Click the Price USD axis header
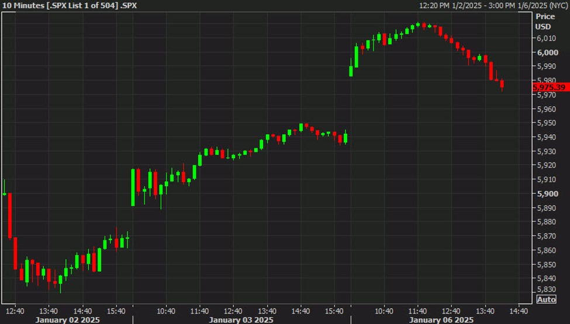 tap(545, 22)
